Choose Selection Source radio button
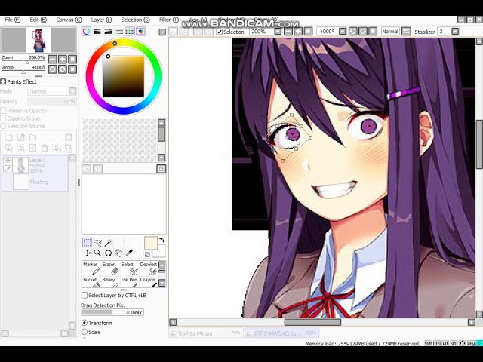 (x=3, y=126)
